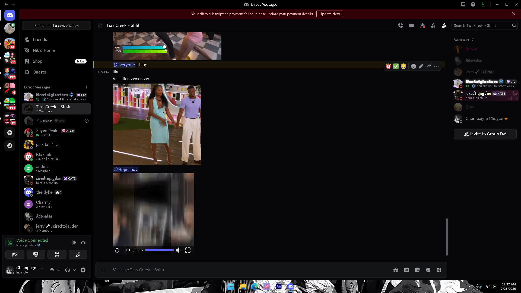
Task: Mute the video volume
Action: click(x=179, y=250)
